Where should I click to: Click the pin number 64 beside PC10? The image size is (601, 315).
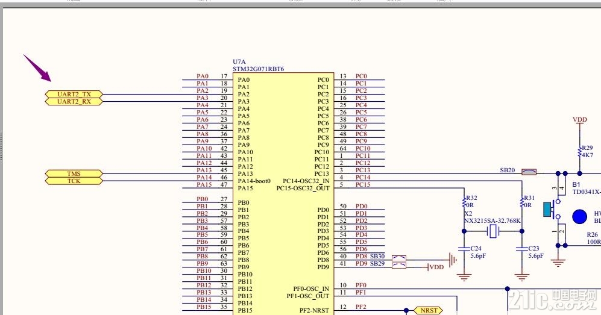pyautogui.click(x=343, y=149)
